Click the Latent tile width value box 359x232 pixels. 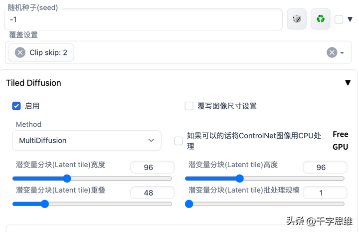[x=152, y=167]
